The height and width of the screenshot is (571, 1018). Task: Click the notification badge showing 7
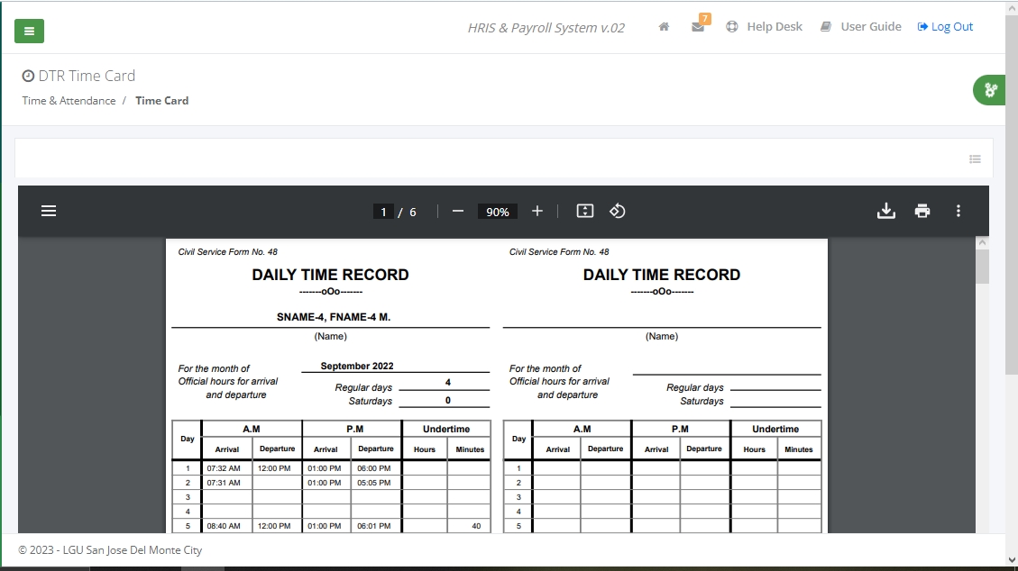point(705,18)
